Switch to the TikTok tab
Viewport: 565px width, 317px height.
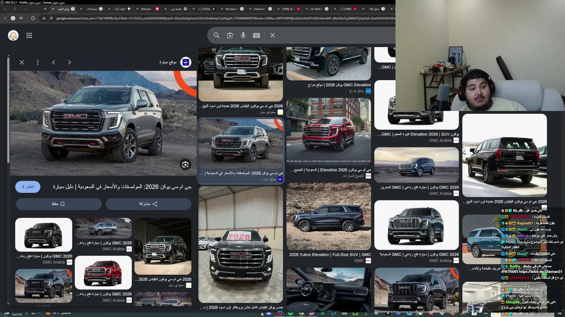pyautogui.click(x=207, y=9)
